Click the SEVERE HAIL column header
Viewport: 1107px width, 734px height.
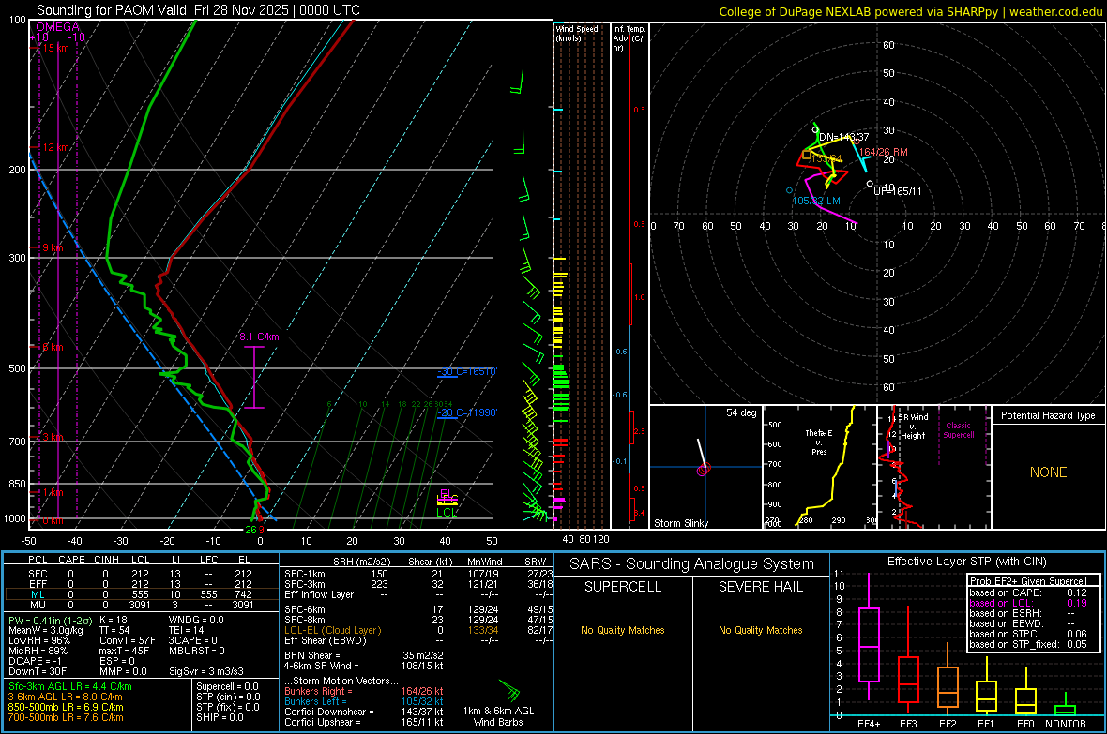click(x=760, y=587)
